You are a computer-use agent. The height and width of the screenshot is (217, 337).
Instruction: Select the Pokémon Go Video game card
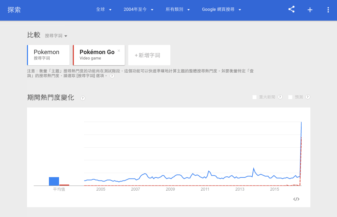[99, 55]
